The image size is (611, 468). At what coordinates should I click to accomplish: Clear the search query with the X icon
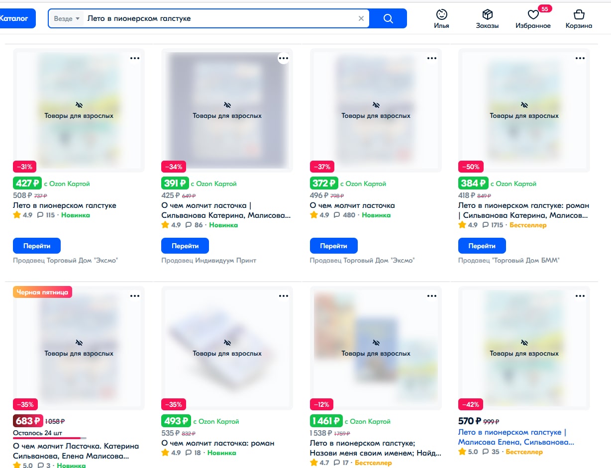[361, 18]
